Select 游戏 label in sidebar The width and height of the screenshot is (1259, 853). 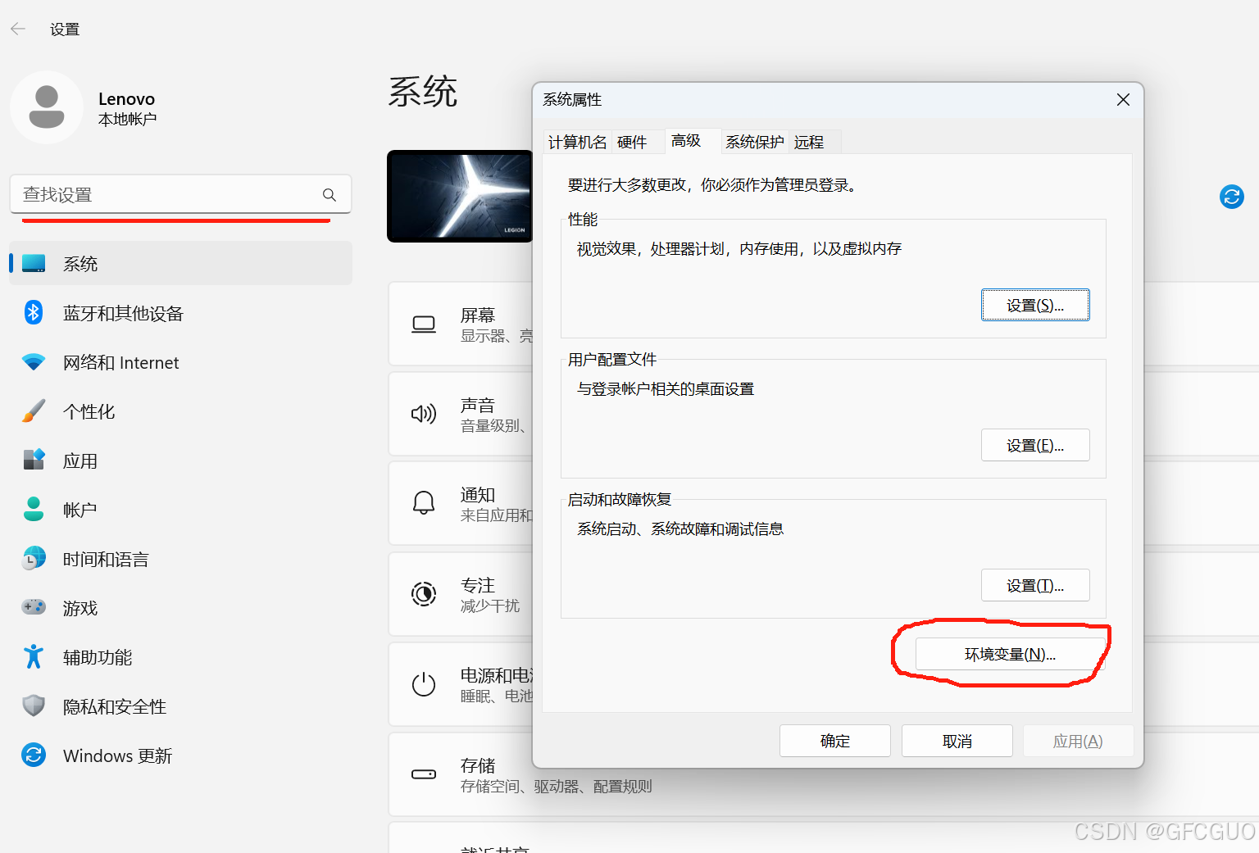pos(80,608)
